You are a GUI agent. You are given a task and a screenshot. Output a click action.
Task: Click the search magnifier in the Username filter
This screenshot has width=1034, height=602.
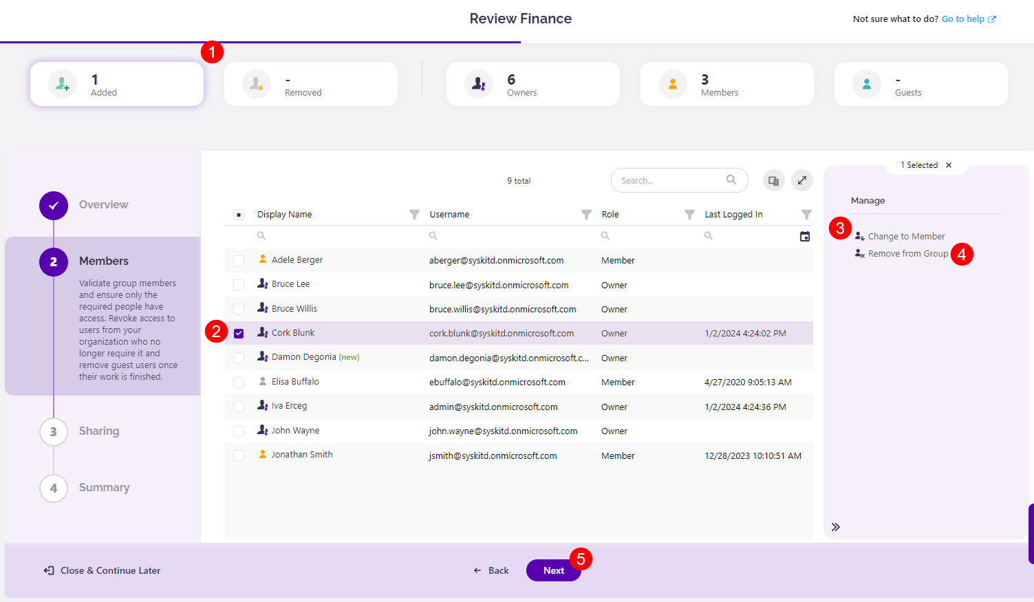pyautogui.click(x=433, y=235)
